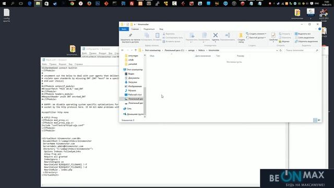Image resolution: width=334 pixels, height=188 pixels.
Task: Open config apache file on desktop
Action: click(x=6, y=15)
